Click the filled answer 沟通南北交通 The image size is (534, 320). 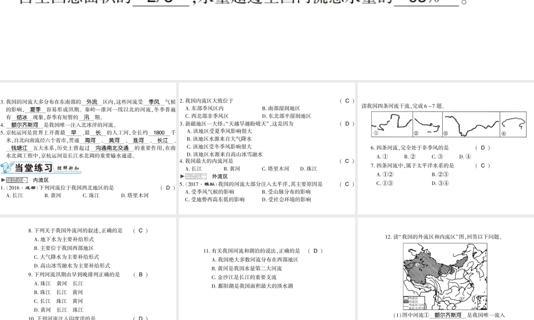point(112,148)
